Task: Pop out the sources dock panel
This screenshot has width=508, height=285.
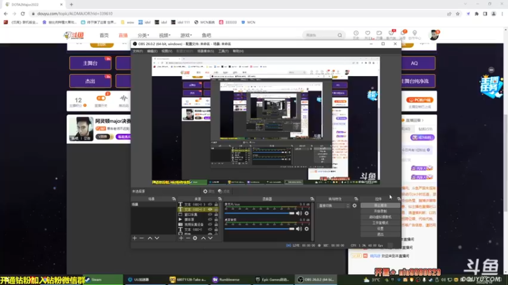Action: point(220,199)
